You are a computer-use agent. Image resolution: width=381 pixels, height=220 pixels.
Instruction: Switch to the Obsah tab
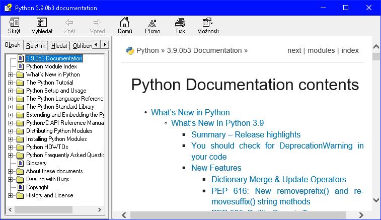[x=13, y=45]
